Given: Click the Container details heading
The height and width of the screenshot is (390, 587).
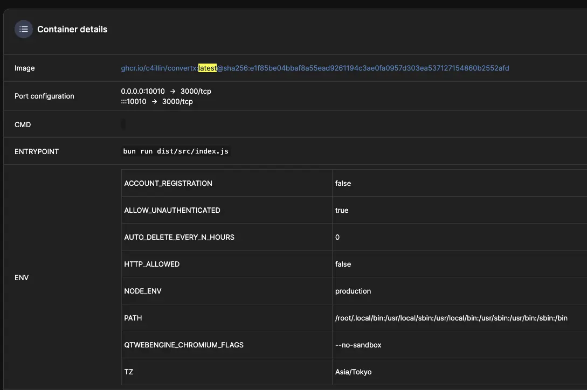Looking at the screenshot, I should pyautogui.click(x=72, y=29).
